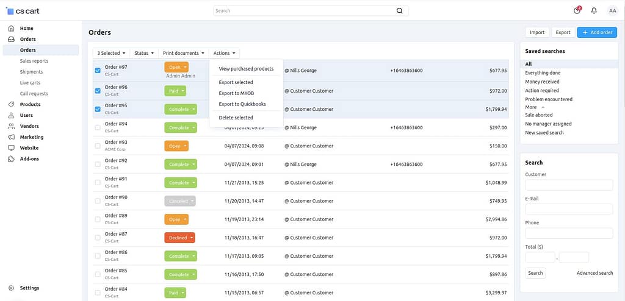Open the AA user avatar menu

[612, 11]
